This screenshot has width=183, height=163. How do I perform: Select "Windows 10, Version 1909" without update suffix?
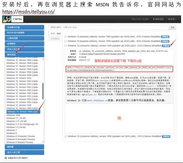pos(19,105)
